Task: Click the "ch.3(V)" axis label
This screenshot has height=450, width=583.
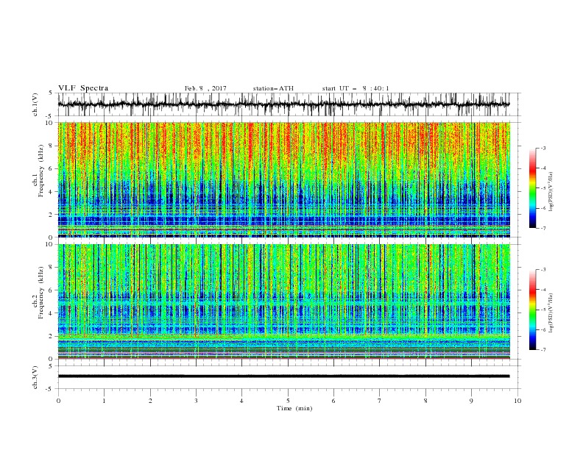Action: pyautogui.click(x=35, y=377)
